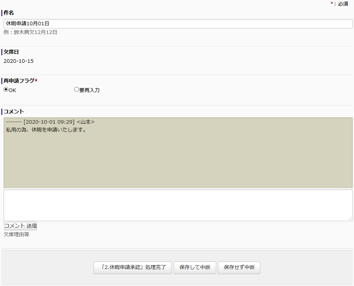Screen dimensions: 354x286
Task: Click the コメント section heading
Action: coord(14,112)
